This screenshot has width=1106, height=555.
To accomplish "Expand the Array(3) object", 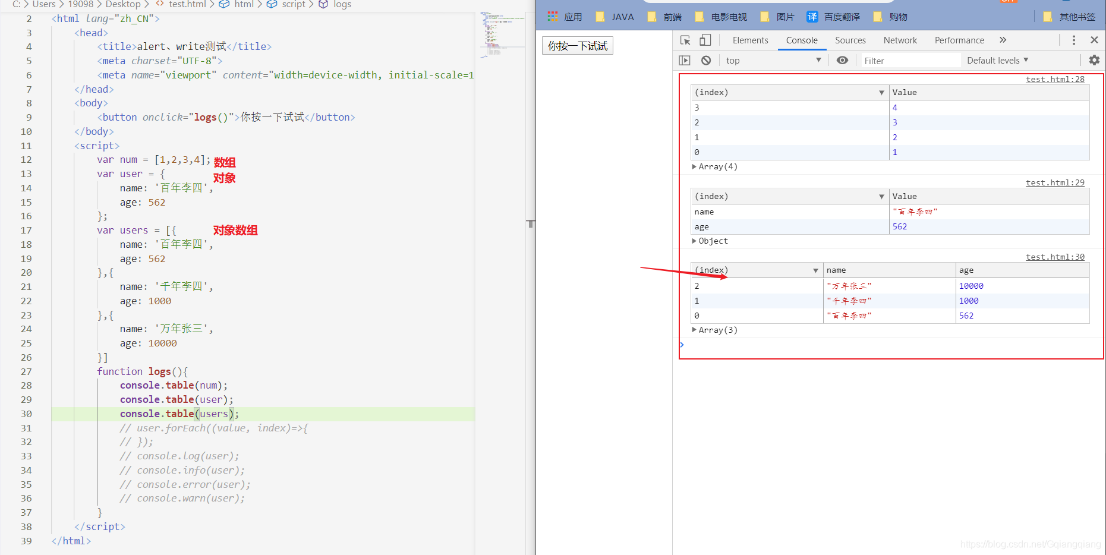I will pyautogui.click(x=715, y=330).
